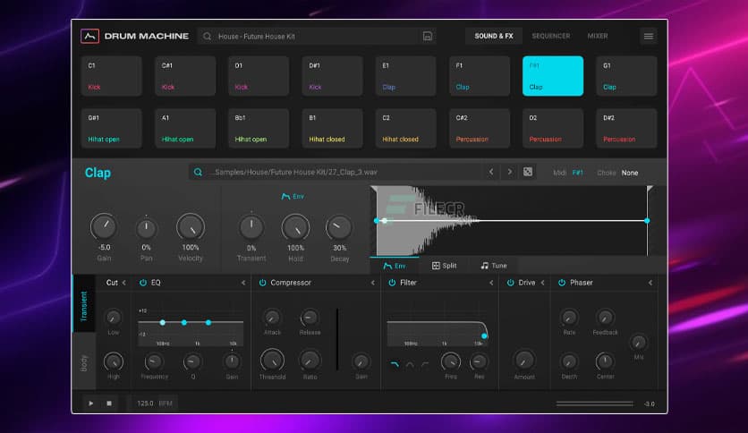The height and width of the screenshot is (433, 748).
Task: Switch to the Sequencer tab
Action: tap(550, 37)
